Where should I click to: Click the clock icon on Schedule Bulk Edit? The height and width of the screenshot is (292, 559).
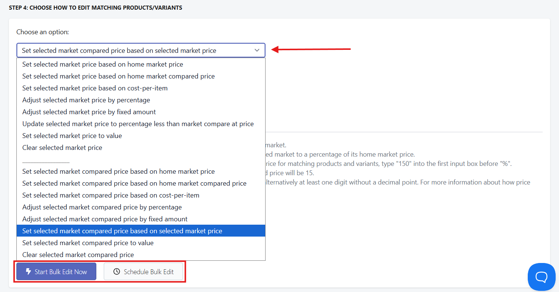pos(117,272)
